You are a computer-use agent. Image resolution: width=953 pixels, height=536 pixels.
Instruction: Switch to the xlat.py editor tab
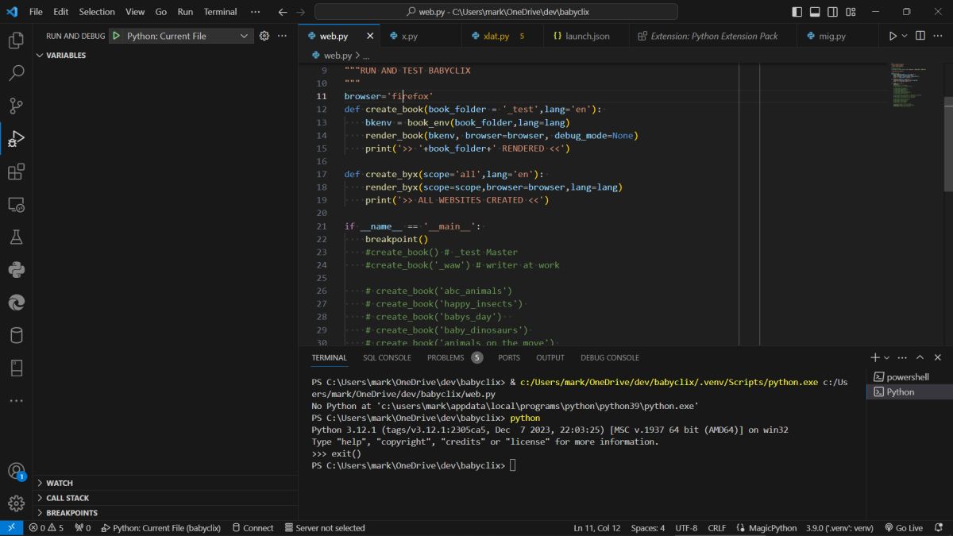(x=496, y=36)
